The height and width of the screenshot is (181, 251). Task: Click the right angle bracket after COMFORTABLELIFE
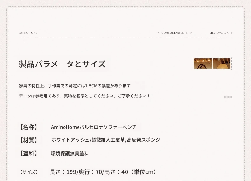191,33
